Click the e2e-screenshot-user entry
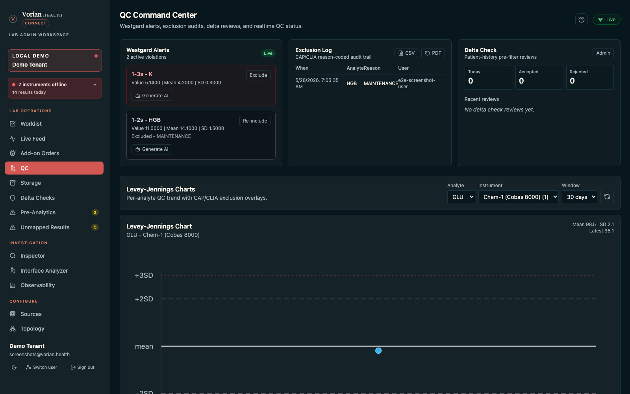Screen dimensions: 630x394 click(417, 84)
